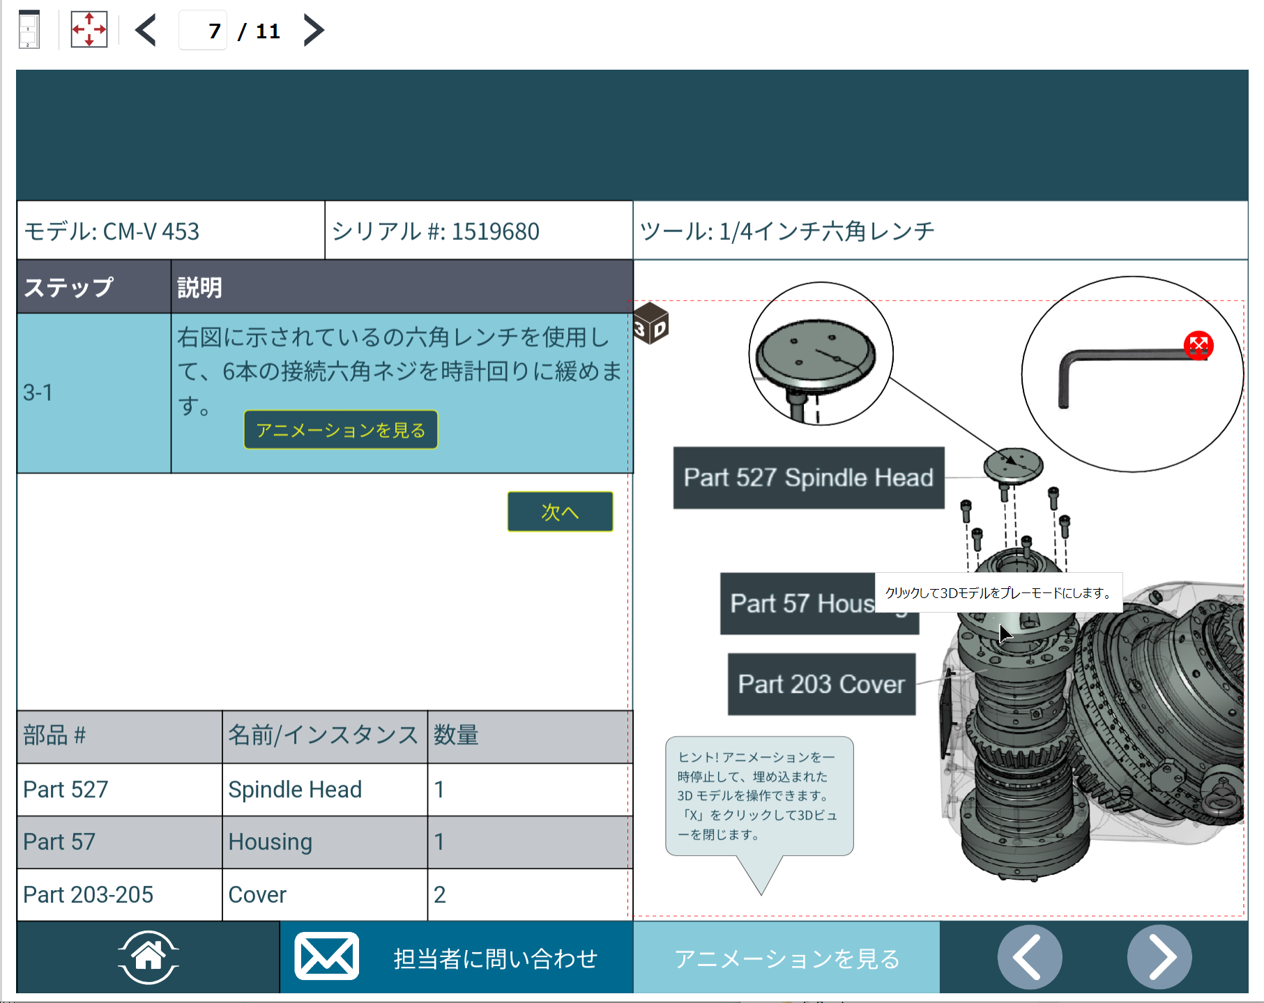The image size is (1264, 1003).
Task: Select the Part 527 table cell
Action: [119, 790]
